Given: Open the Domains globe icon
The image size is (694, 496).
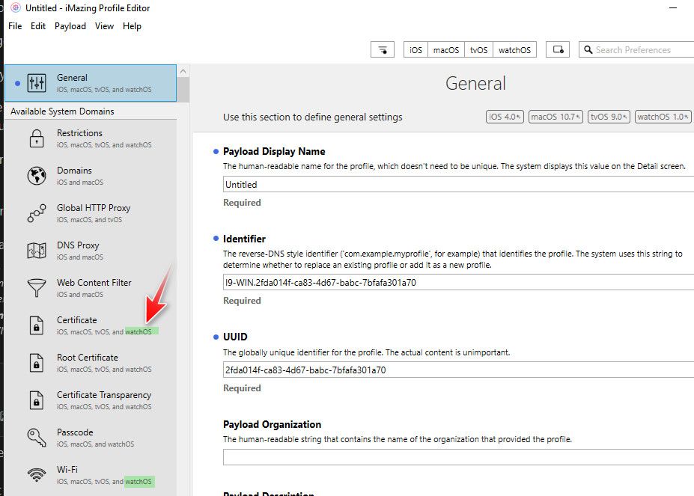Looking at the screenshot, I should tap(36, 176).
